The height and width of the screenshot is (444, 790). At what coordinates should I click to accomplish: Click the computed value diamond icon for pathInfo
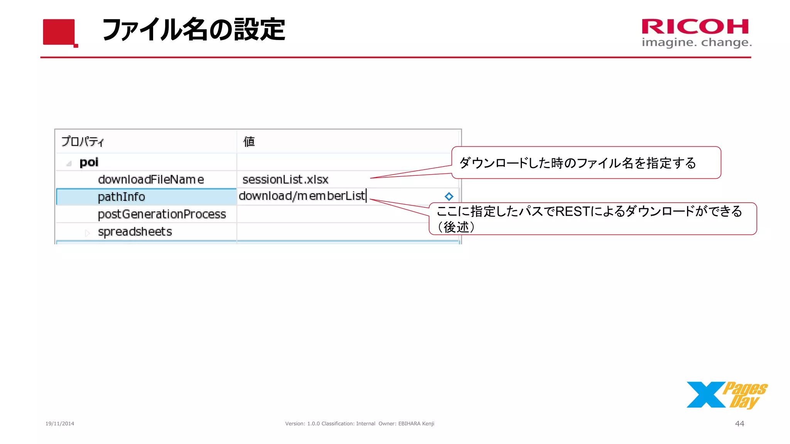pos(449,197)
